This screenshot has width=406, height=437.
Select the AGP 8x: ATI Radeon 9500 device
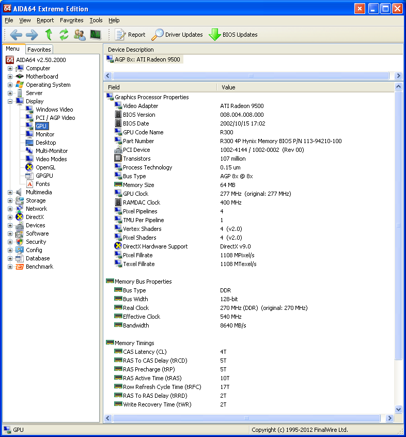tap(144, 59)
